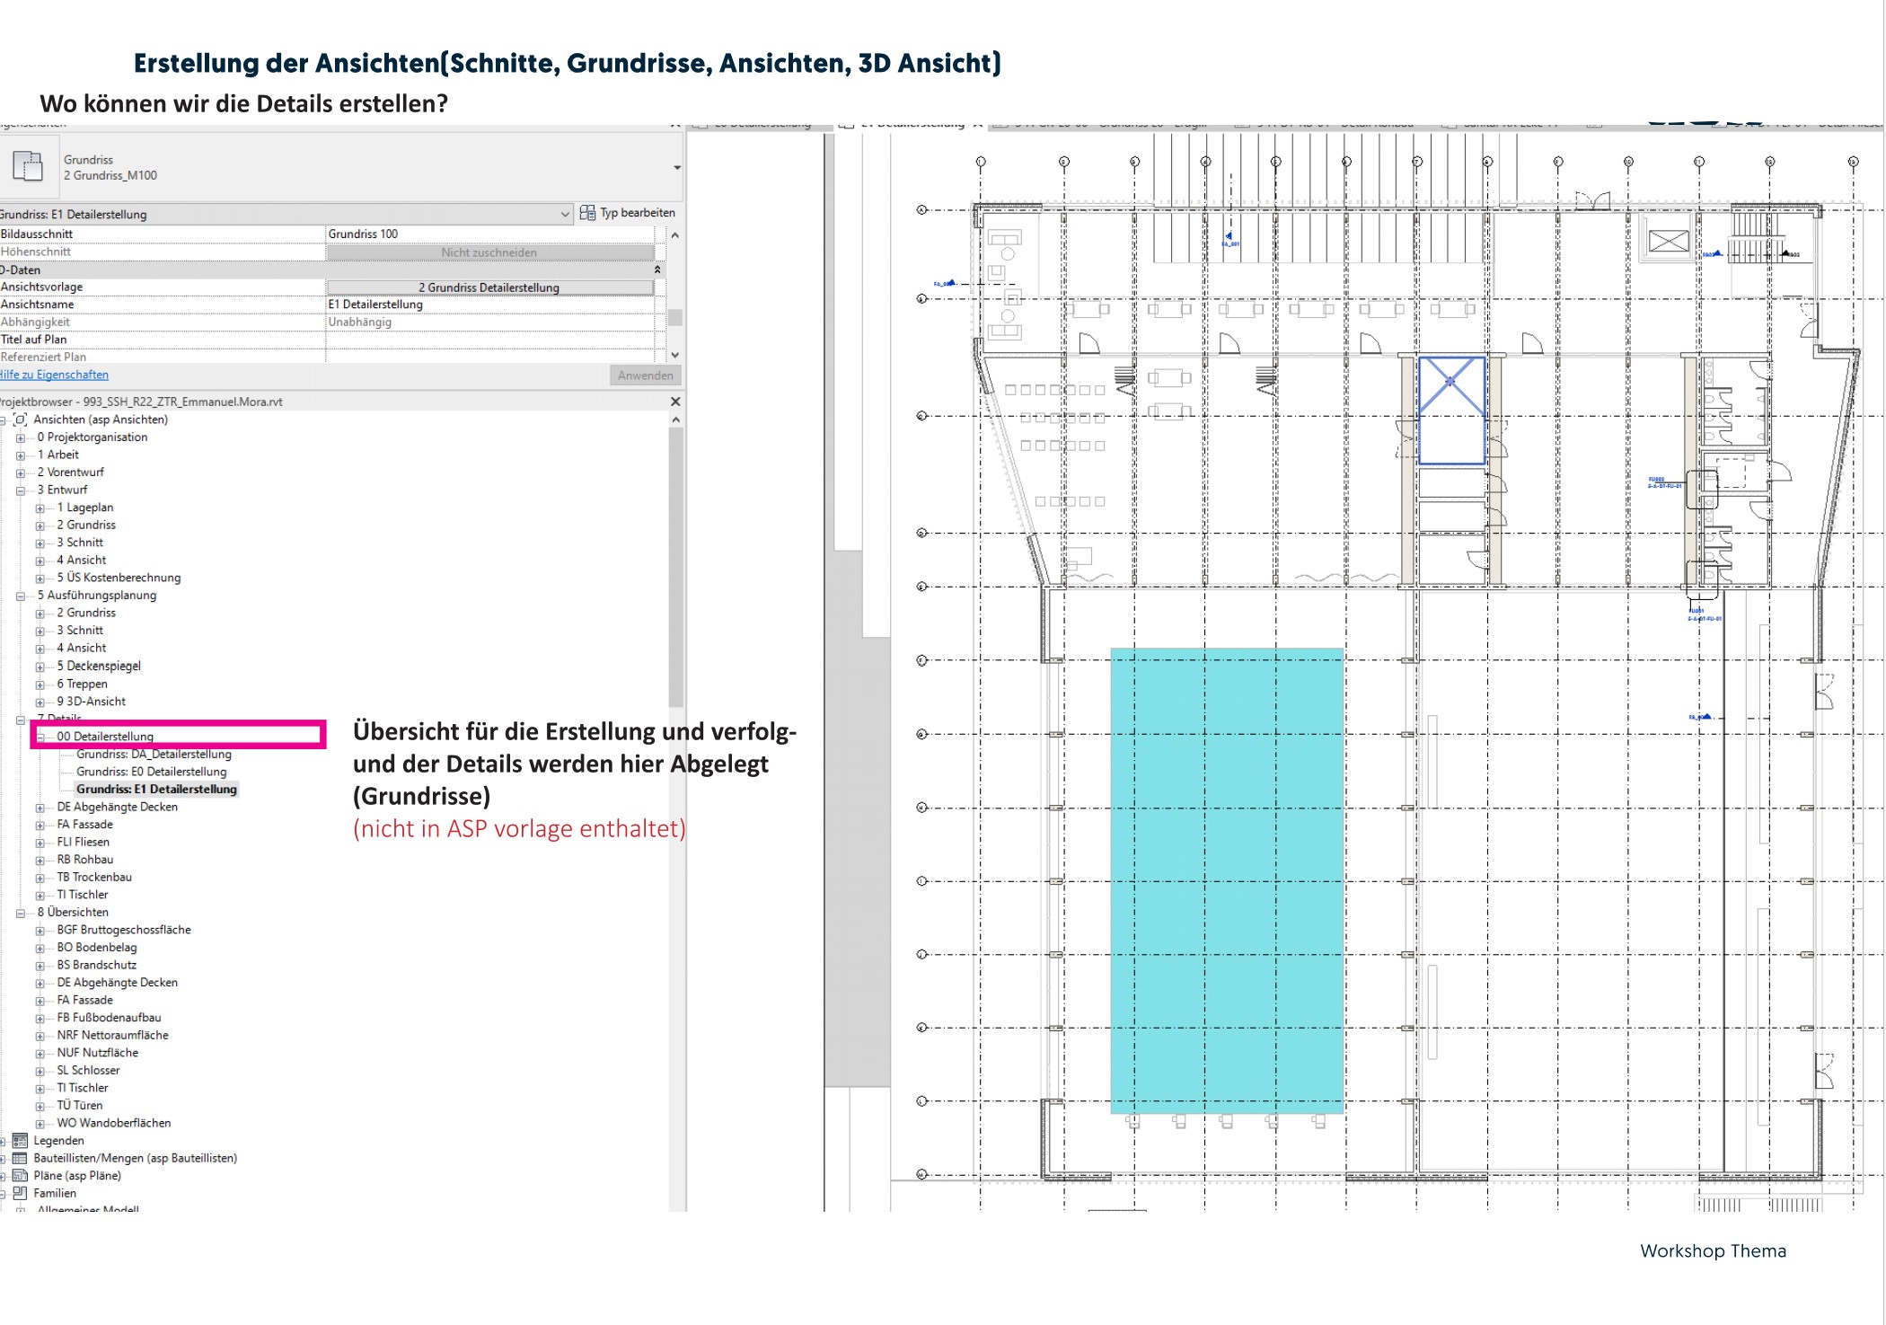Image resolution: width=1886 pixels, height=1325 pixels.
Task: Expand 0 Projektorganisation node
Action: [21, 438]
